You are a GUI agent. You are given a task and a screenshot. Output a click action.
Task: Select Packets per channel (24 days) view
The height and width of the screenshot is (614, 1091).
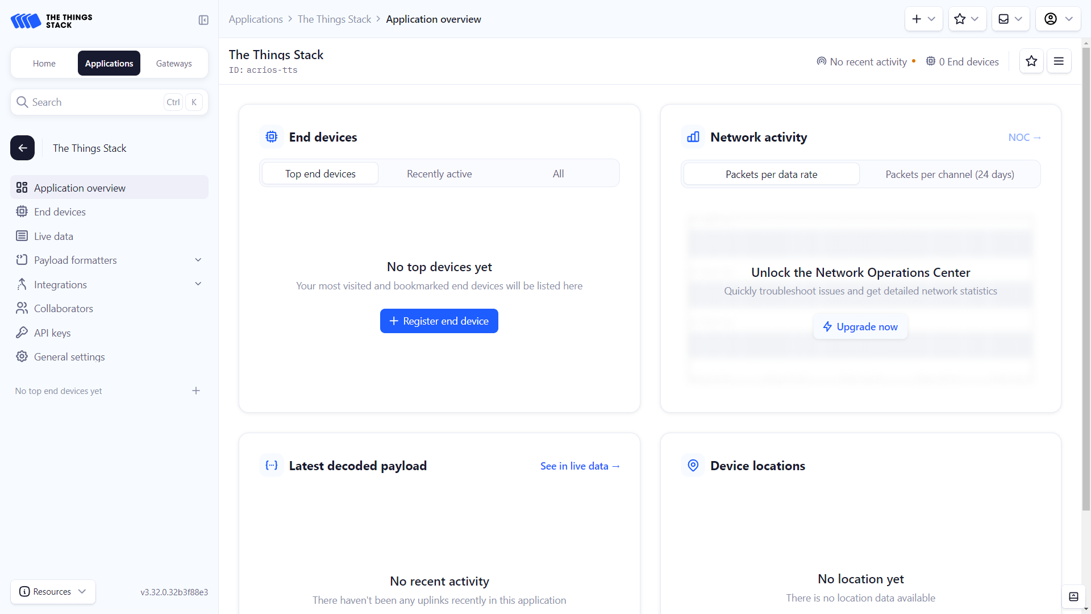(x=950, y=175)
